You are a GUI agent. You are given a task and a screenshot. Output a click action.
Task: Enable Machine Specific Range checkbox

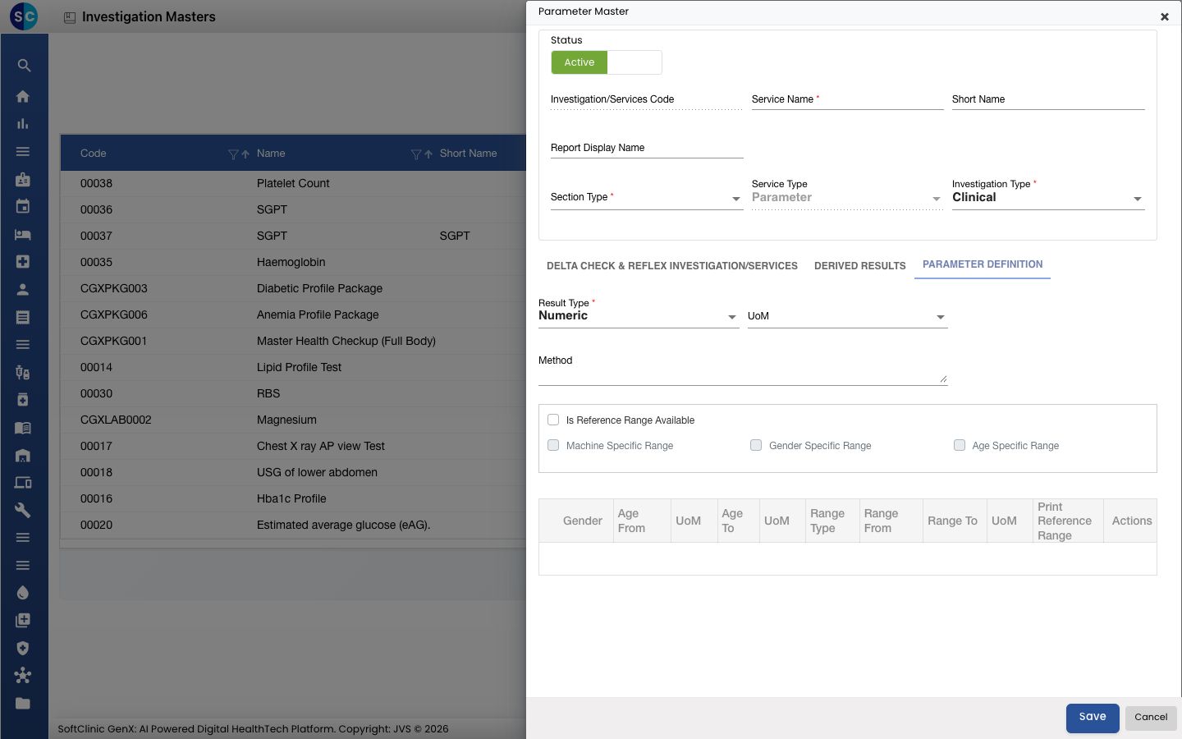(x=553, y=445)
